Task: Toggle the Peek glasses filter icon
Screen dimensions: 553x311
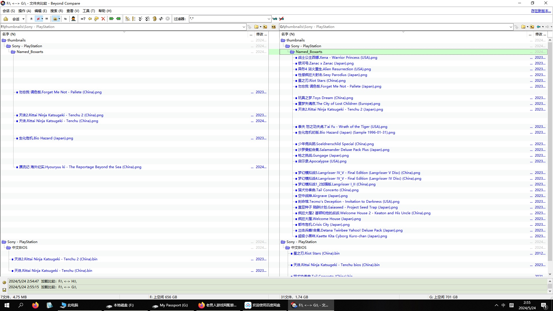Action: click(275, 19)
